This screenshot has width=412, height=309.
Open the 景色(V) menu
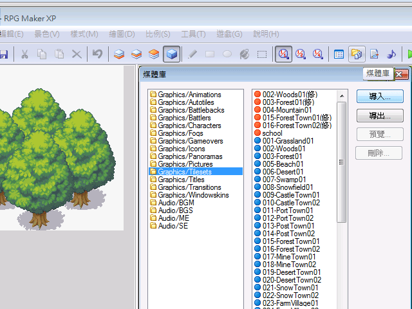pyautogui.click(x=47, y=34)
